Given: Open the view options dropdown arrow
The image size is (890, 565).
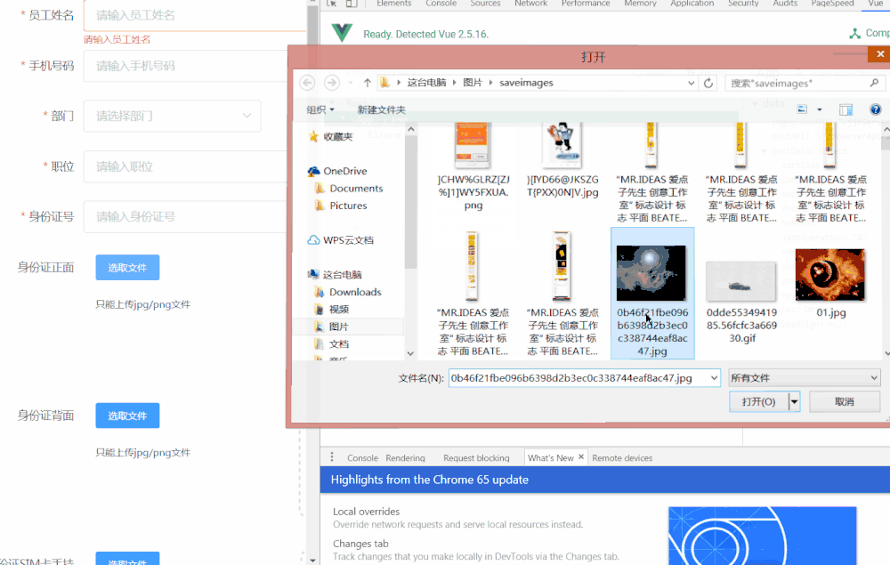Looking at the screenshot, I should point(819,109).
